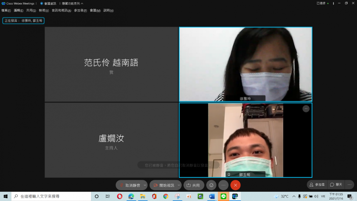Open the 檔案 file menu
357x201 pixels.
(x=6, y=10)
